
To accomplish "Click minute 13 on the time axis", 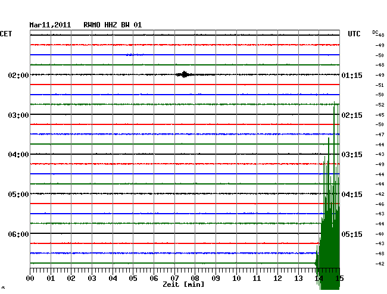I will 298,278.
